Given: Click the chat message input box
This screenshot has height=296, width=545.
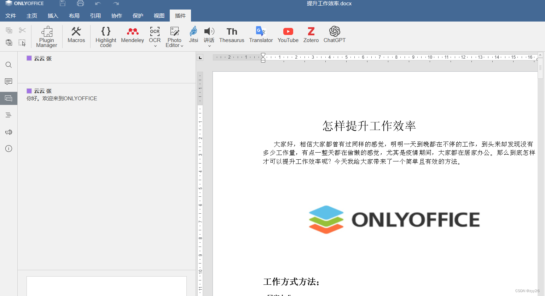Looking at the screenshot, I should (106, 286).
